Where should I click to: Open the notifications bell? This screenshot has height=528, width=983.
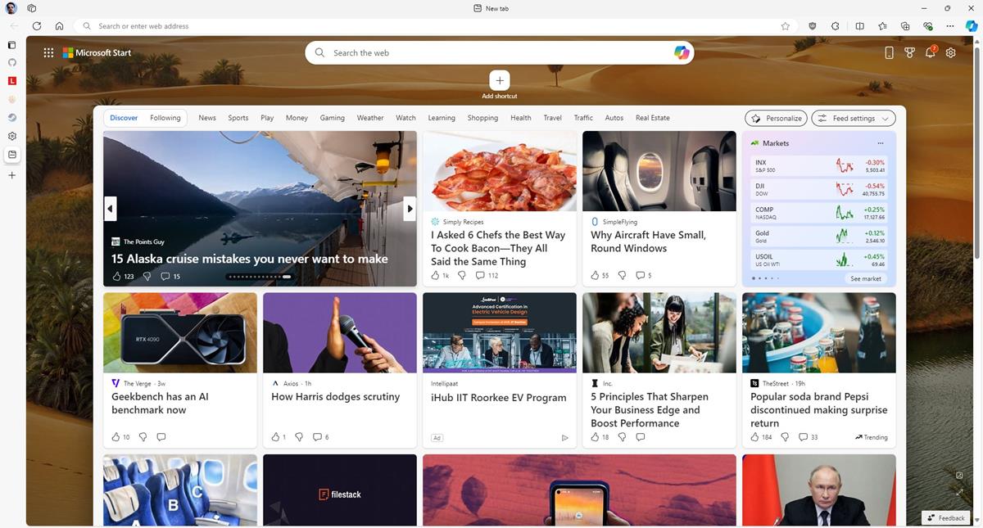click(x=930, y=52)
